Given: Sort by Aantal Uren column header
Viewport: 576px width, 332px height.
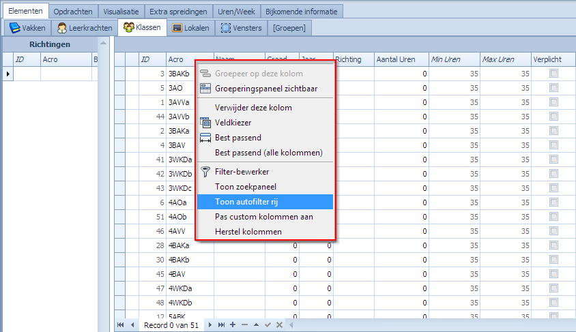Looking at the screenshot, I should (401, 59).
